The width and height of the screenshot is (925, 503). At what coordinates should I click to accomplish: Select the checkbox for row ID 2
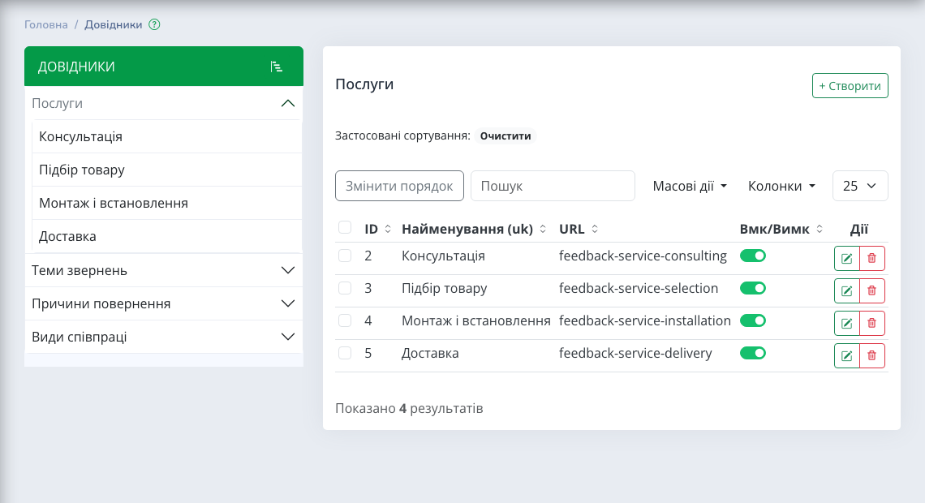[x=345, y=256]
